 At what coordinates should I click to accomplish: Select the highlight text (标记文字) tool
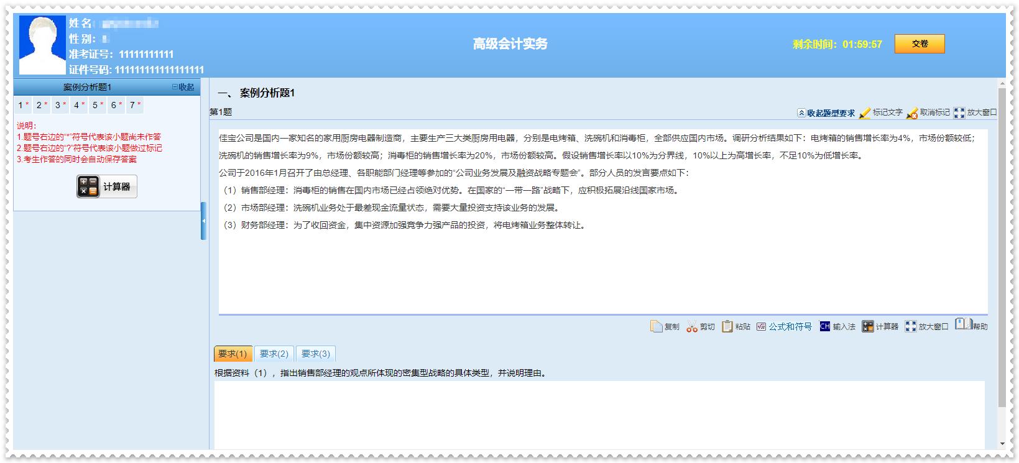(x=865, y=113)
